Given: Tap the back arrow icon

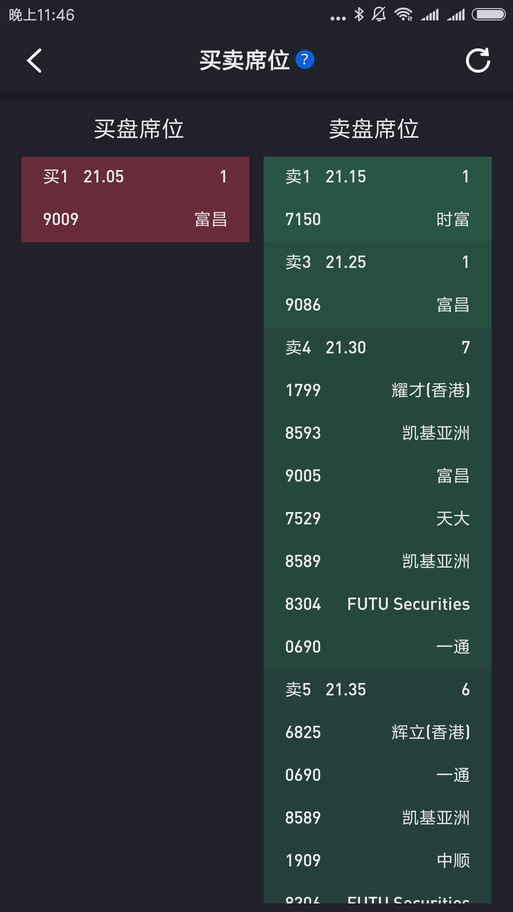Looking at the screenshot, I should [34, 61].
